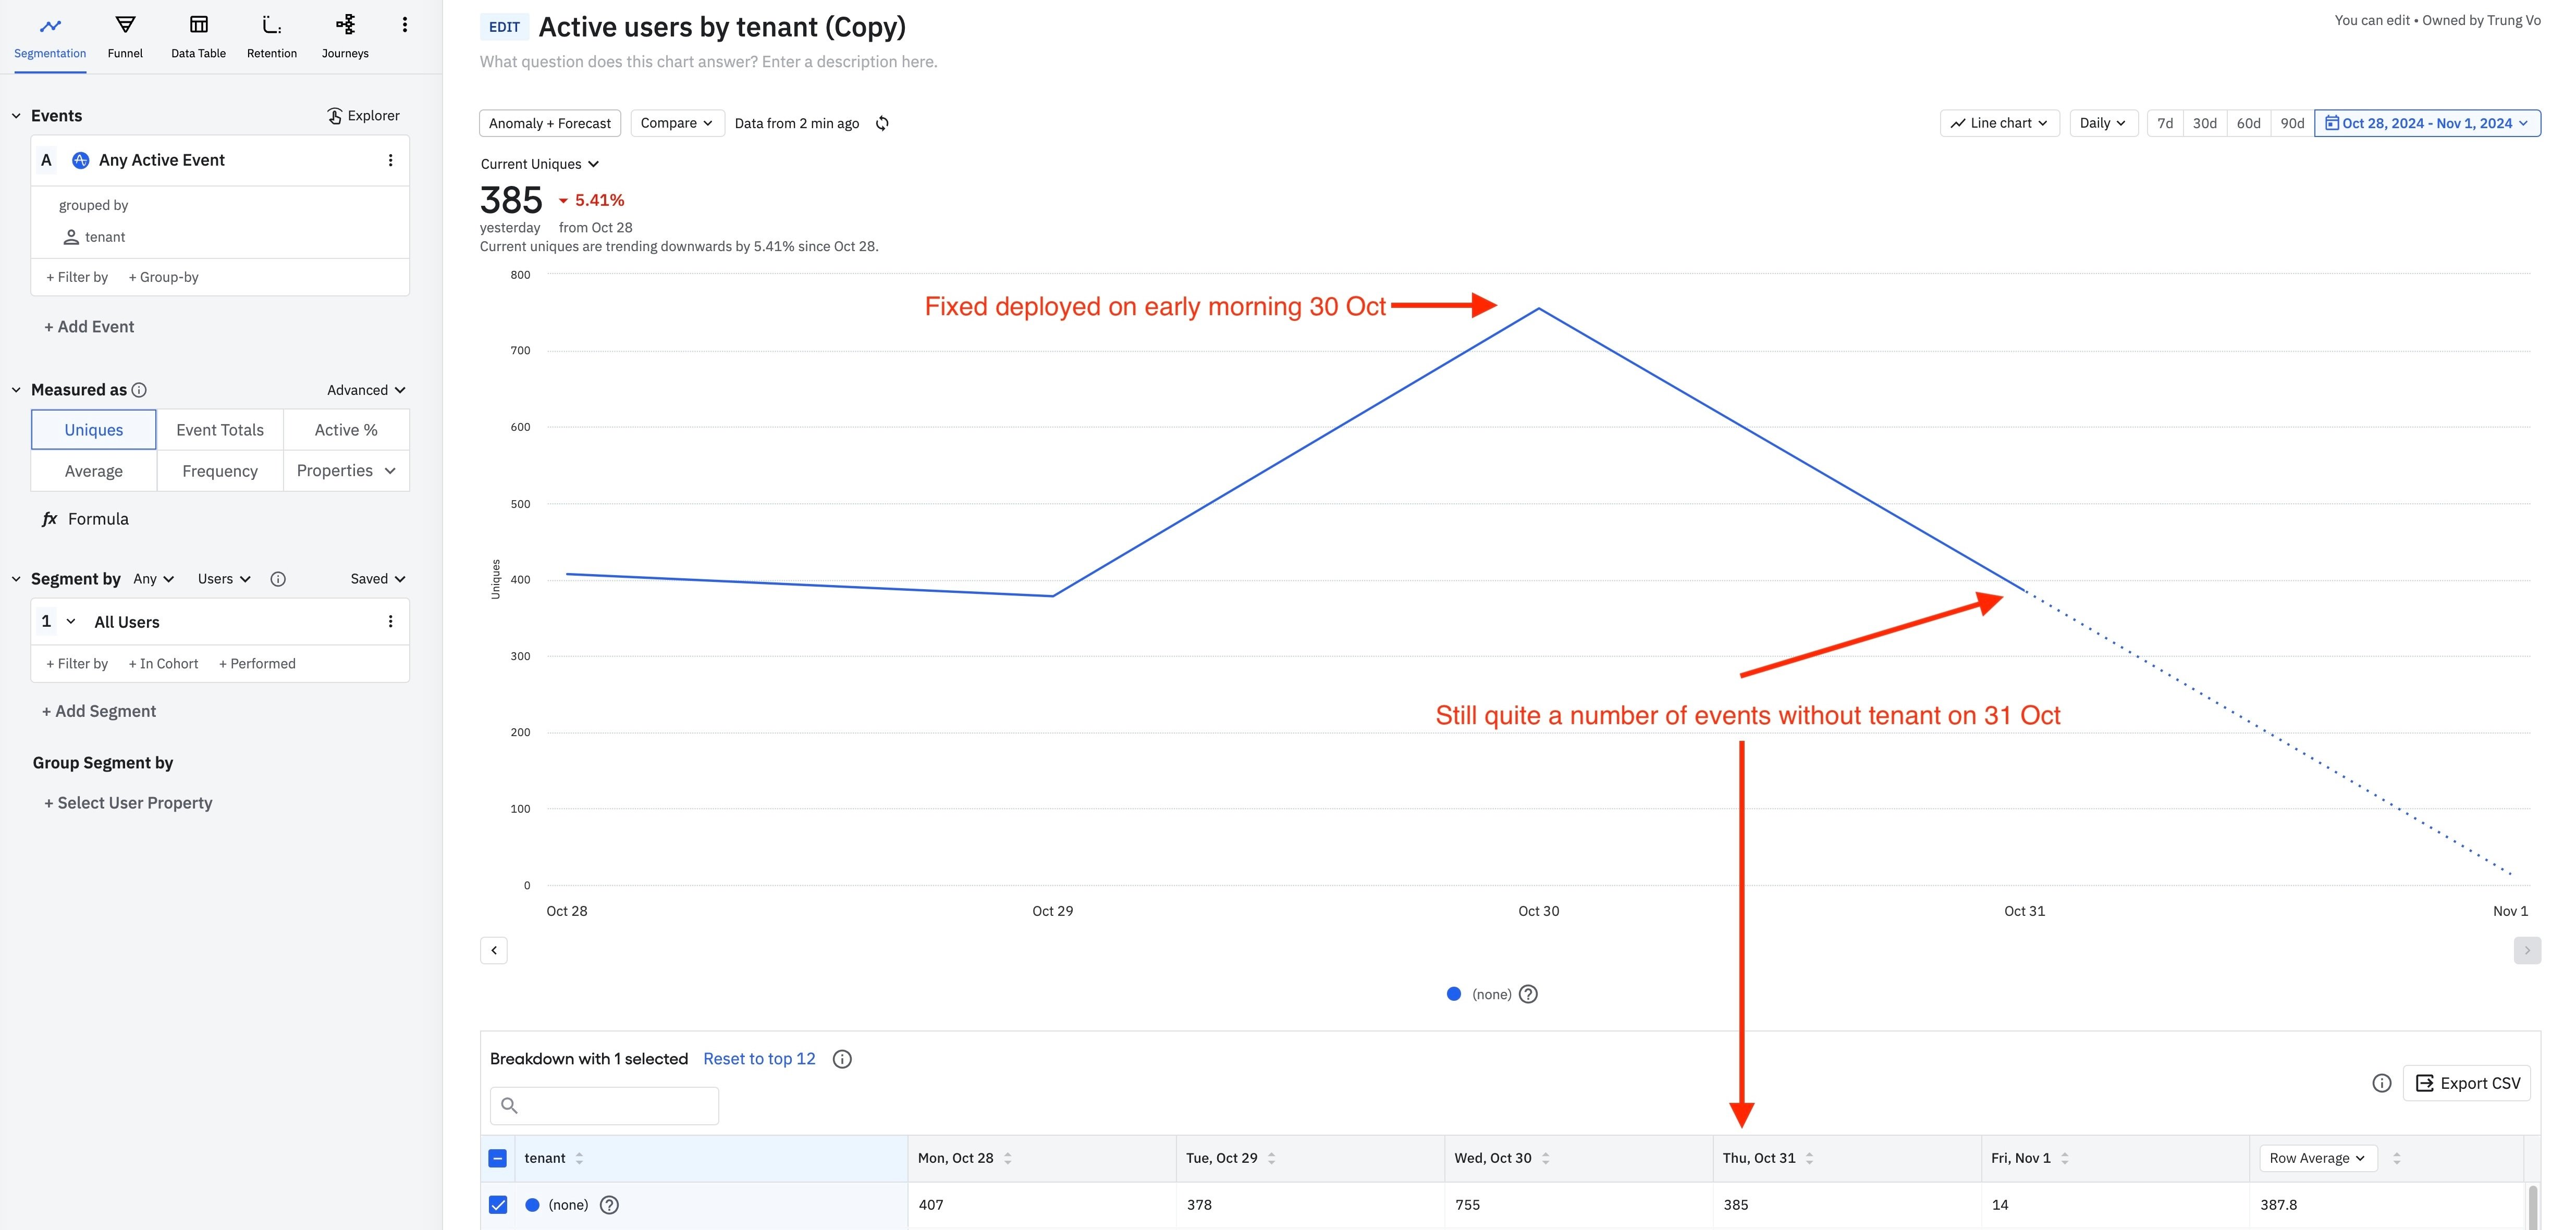Open options menu for Any Active Event

(x=390, y=160)
